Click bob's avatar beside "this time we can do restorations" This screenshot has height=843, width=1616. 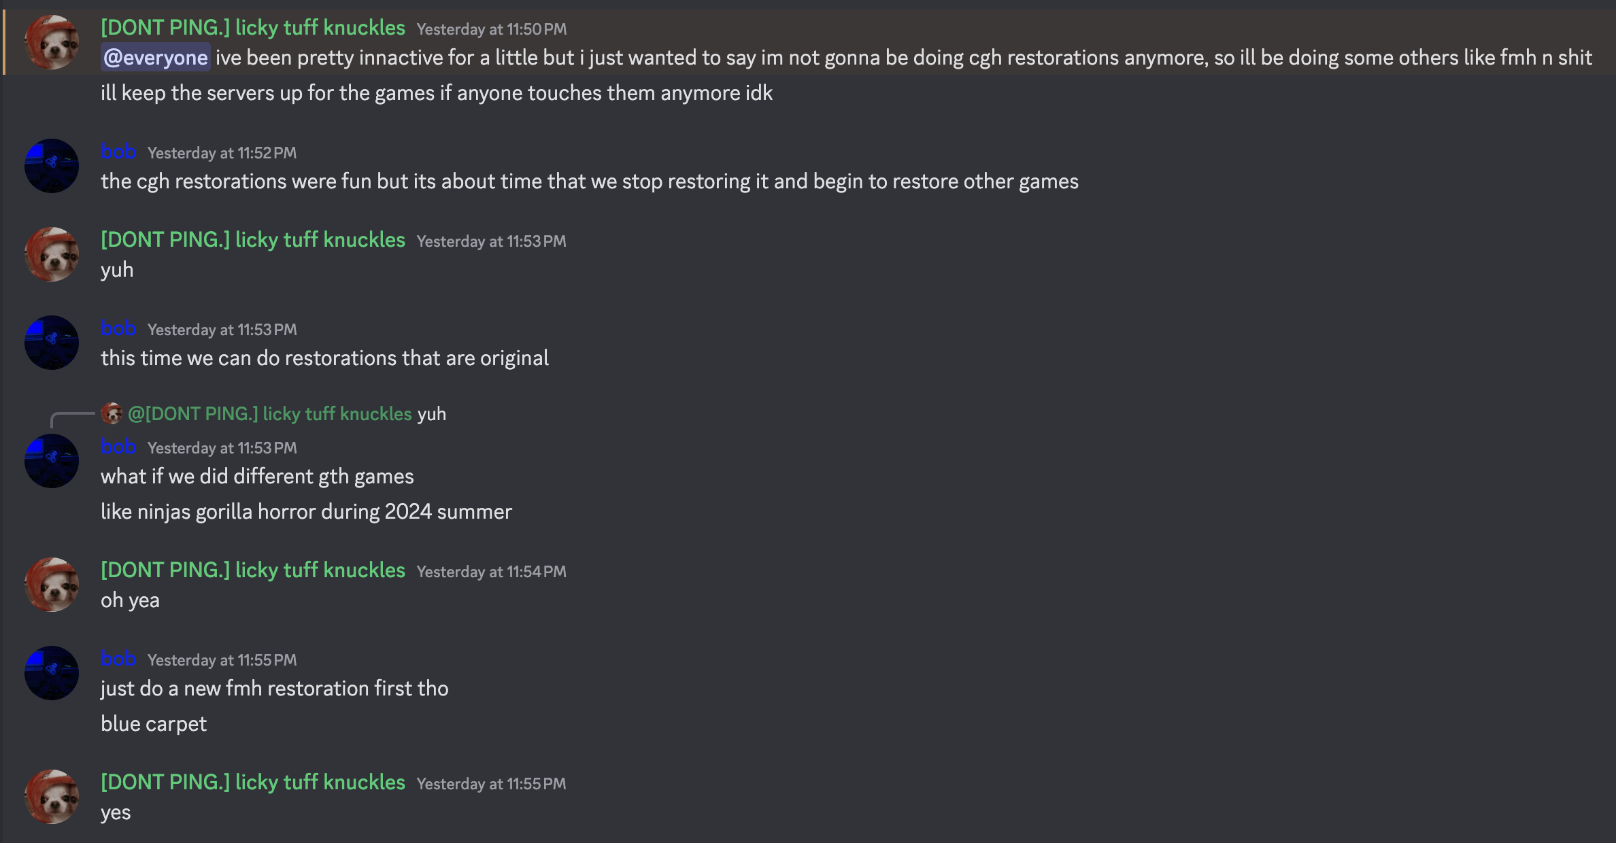(x=52, y=343)
